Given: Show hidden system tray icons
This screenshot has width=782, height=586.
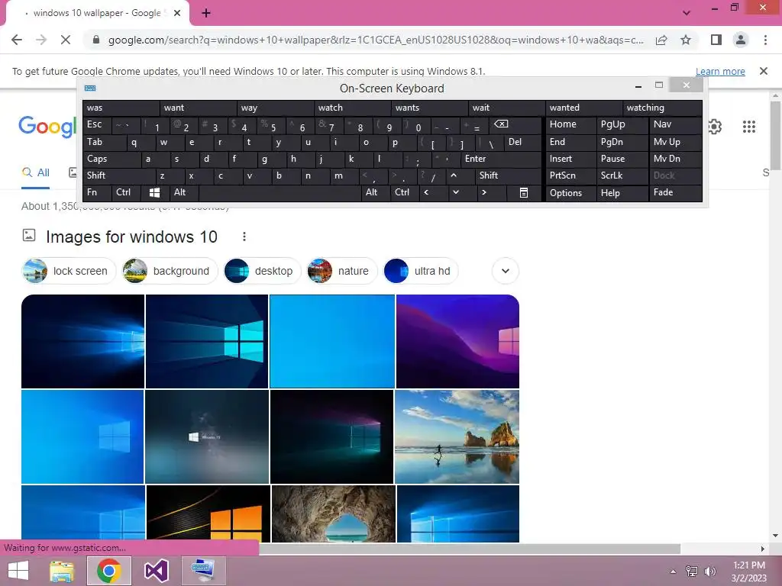Looking at the screenshot, I should (x=673, y=571).
